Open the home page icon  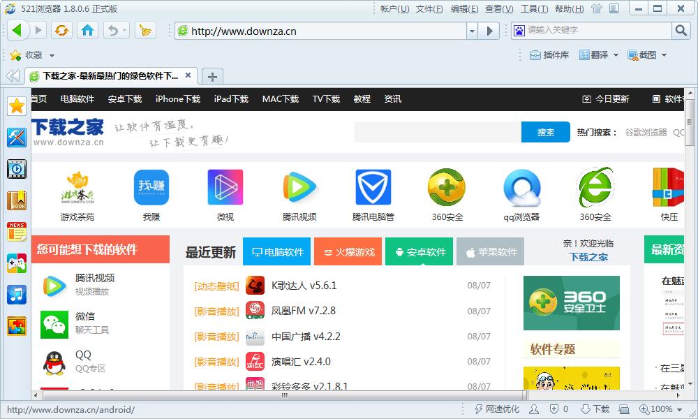88,30
